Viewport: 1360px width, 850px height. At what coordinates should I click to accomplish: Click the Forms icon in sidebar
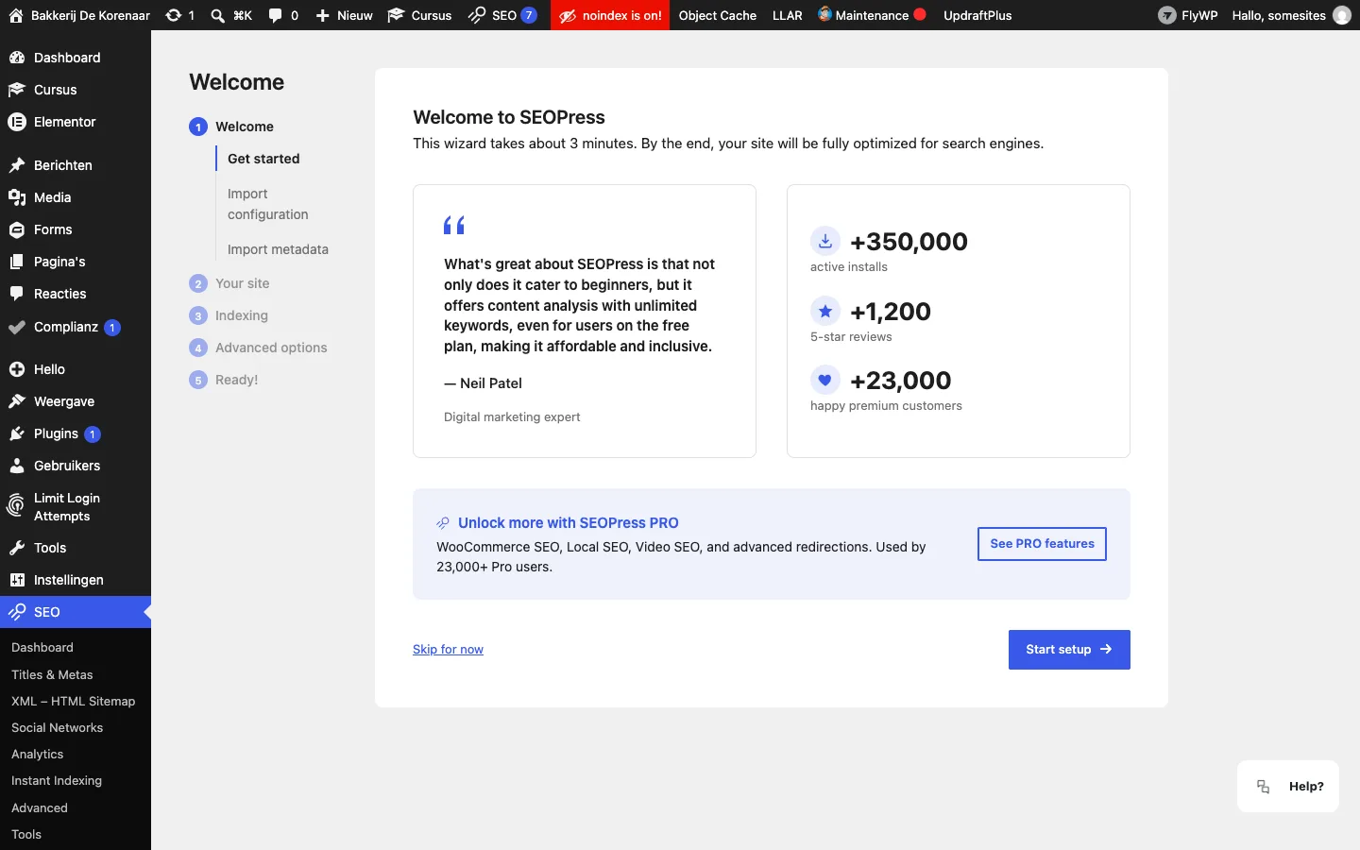click(17, 229)
